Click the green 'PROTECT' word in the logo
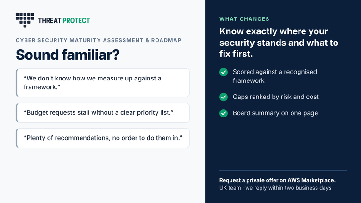This screenshot has width=361, height=203. coord(76,21)
